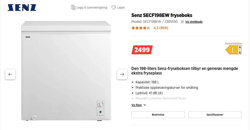Click the red 2499 price tag
This screenshot has height=130, width=250.
pos(142,50)
